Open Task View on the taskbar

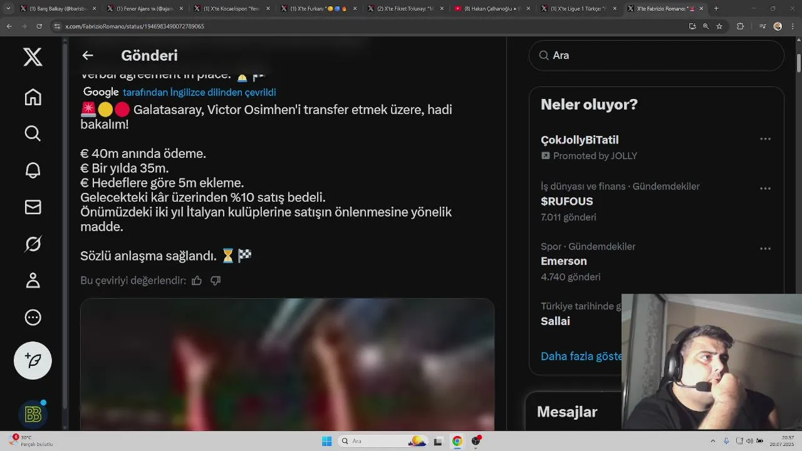(x=438, y=441)
